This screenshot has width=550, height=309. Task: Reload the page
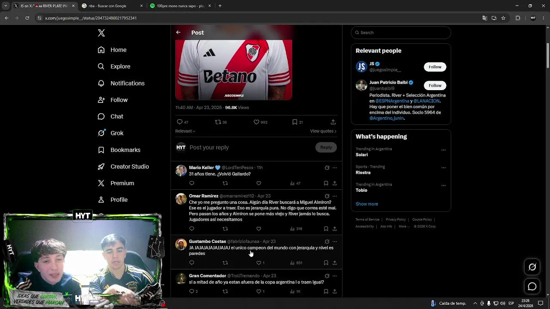tap(27, 18)
